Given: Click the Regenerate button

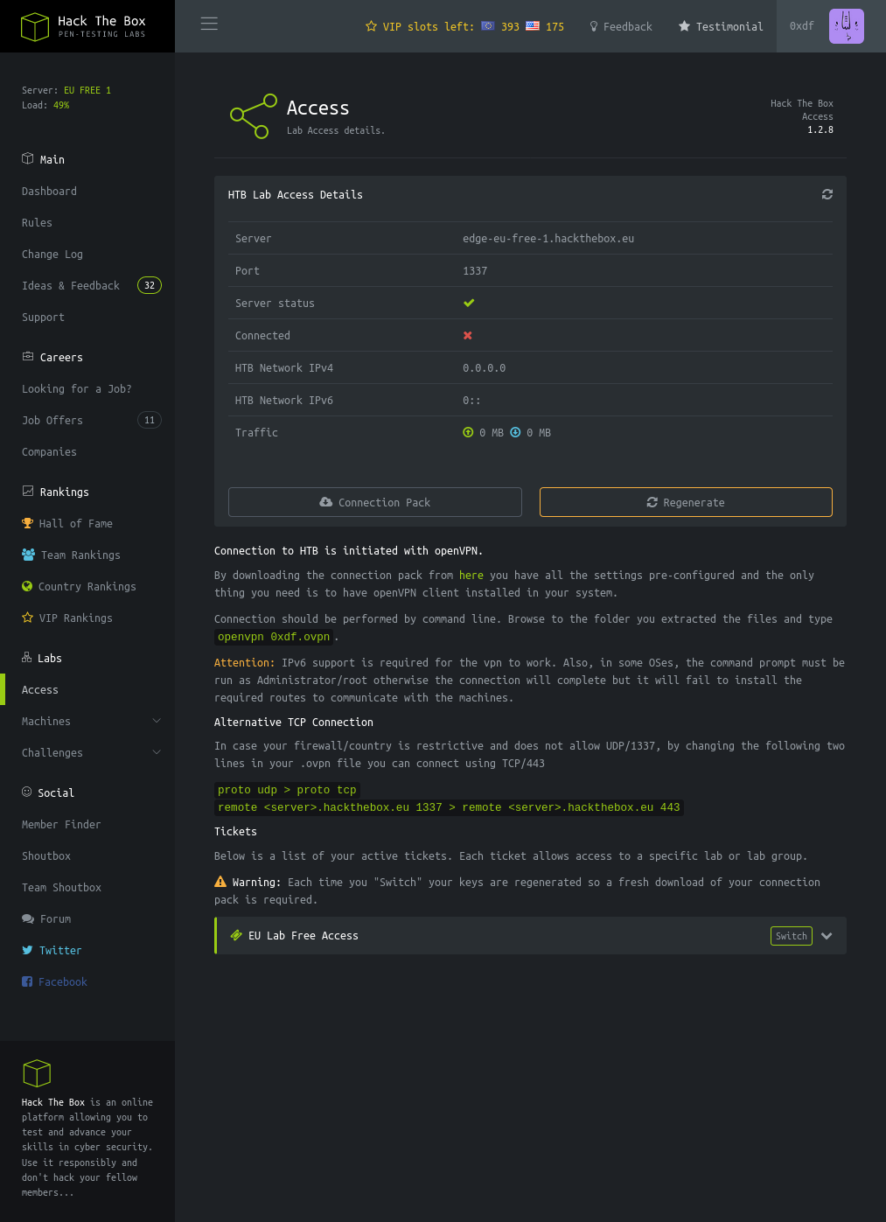Looking at the screenshot, I should (x=685, y=502).
